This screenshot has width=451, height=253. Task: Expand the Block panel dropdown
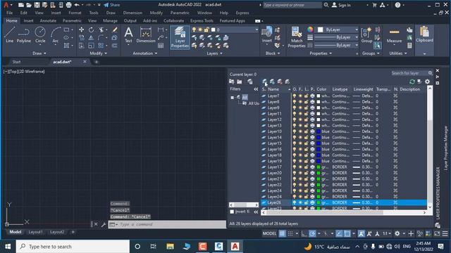tap(273, 53)
